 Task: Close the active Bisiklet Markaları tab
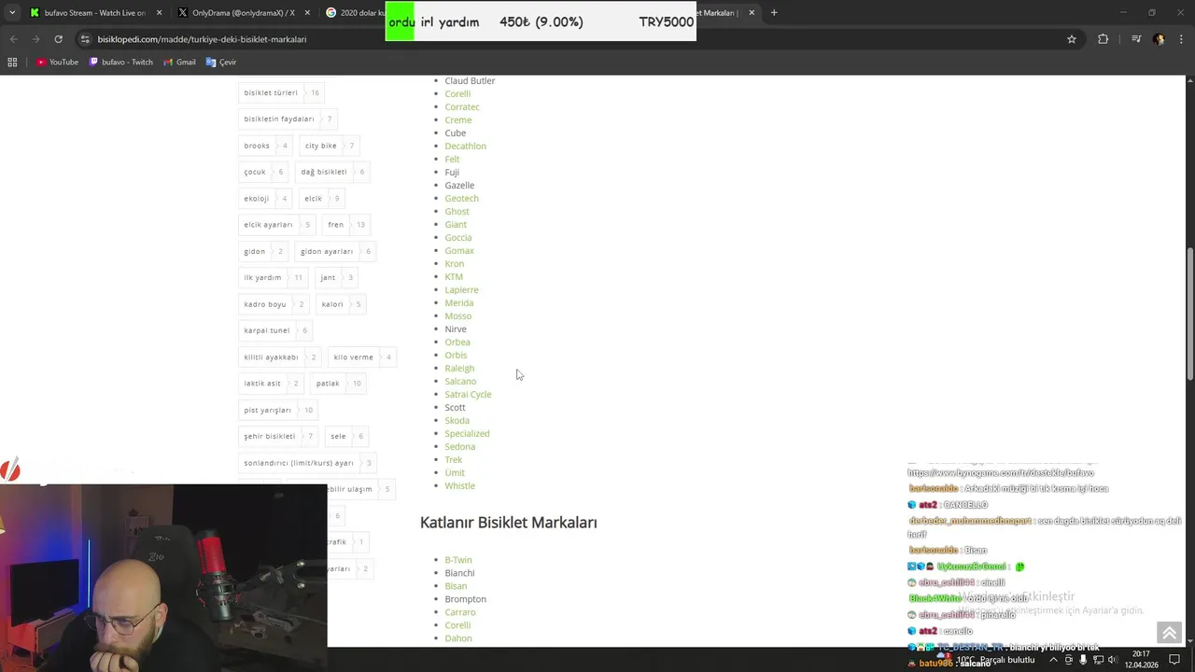pos(752,13)
